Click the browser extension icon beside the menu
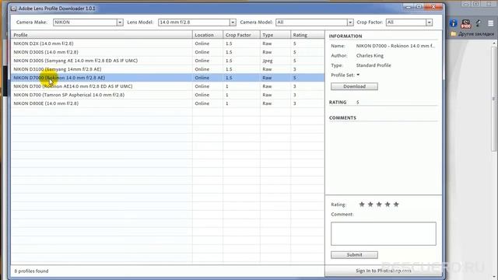This screenshot has width=498, height=280. point(479,23)
